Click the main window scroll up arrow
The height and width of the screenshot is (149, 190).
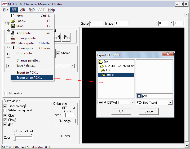187,15
